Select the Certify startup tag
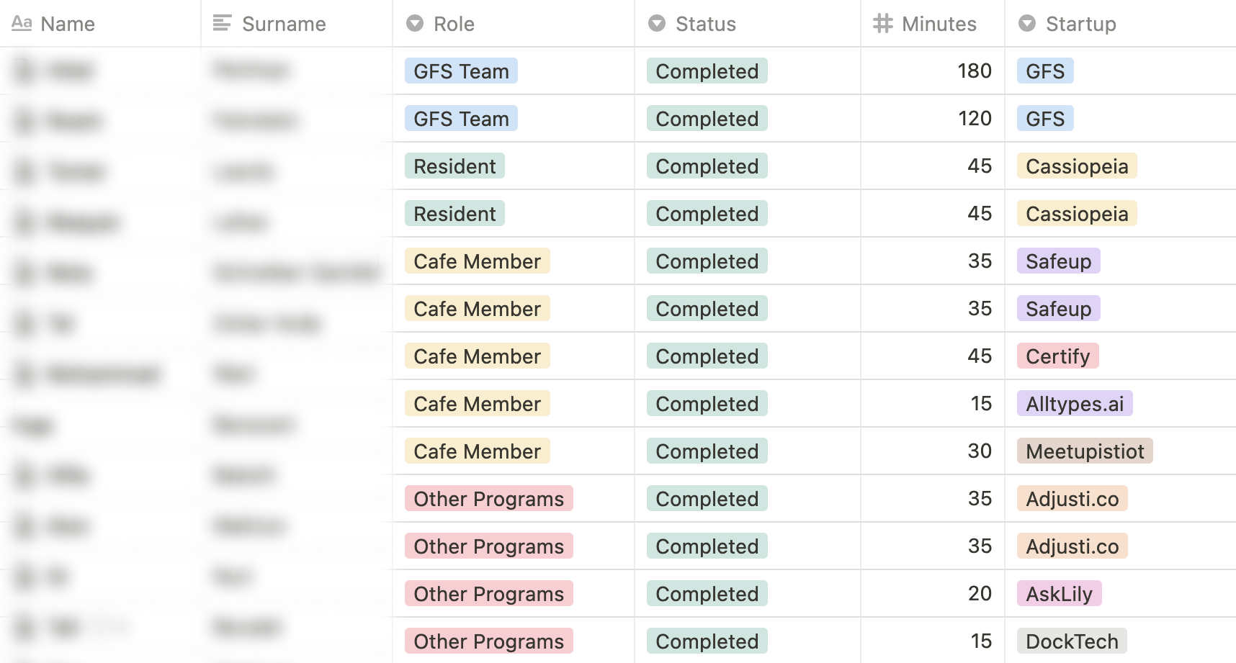This screenshot has width=1236, height=663. coord(1058,356)
